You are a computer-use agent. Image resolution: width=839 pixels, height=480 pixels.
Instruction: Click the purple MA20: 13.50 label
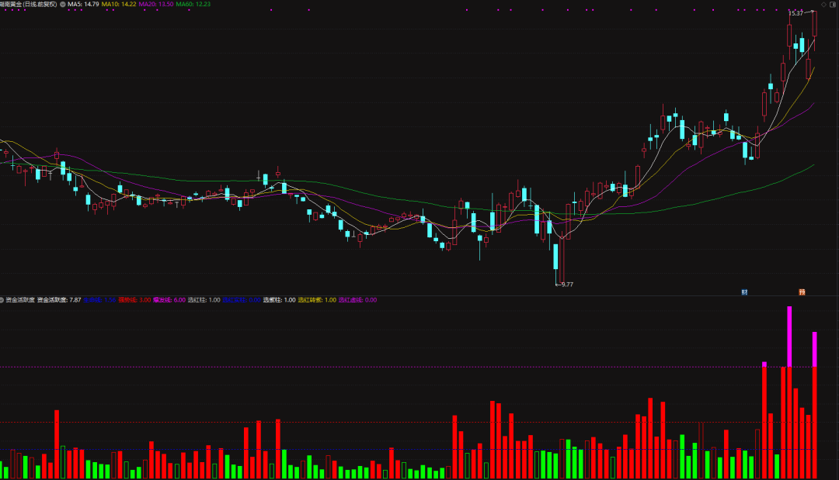pyautogui.click(x=155, y=4)
